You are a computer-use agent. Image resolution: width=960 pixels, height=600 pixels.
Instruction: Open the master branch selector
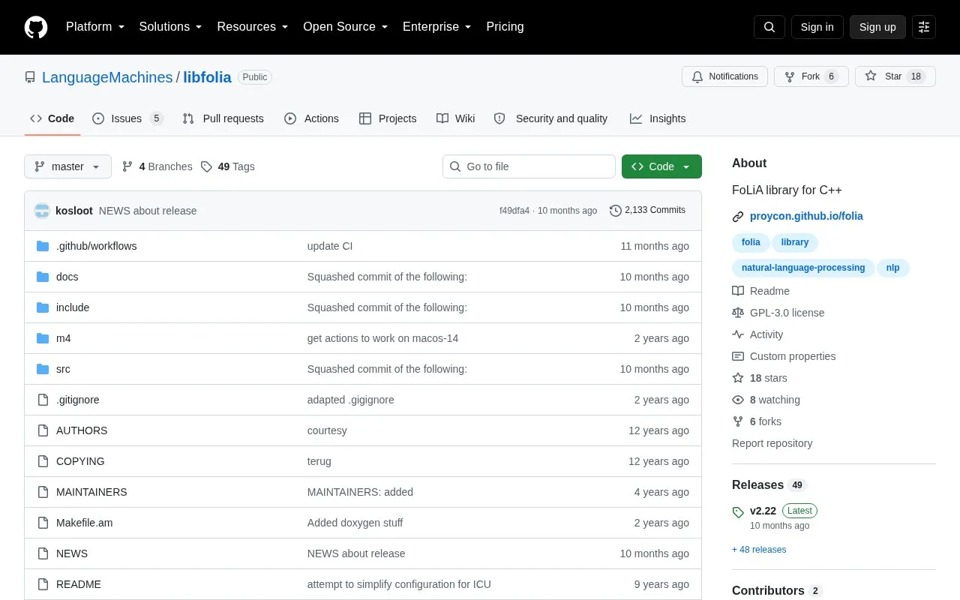[x=67, y=166]
